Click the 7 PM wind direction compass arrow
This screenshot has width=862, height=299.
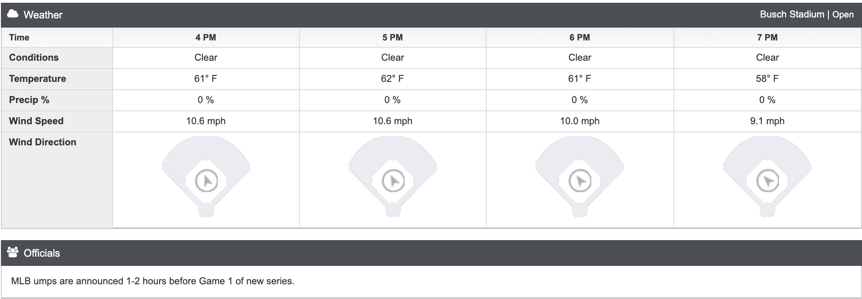pyautogui.click(x=768, y=181)
